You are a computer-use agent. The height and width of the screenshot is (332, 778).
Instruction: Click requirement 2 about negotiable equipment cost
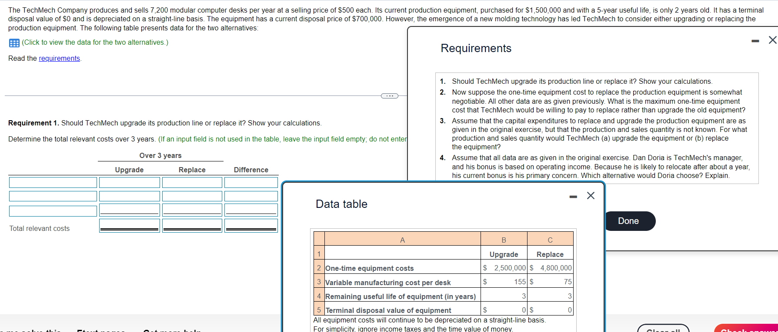(x=598, y=101)
